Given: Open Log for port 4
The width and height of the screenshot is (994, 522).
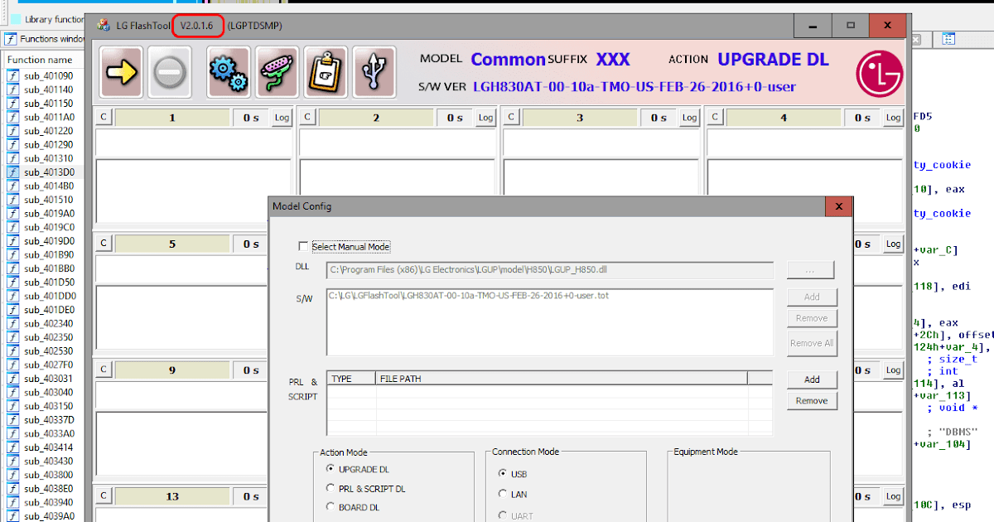Looking at the screenshot, I should point(893,118).
